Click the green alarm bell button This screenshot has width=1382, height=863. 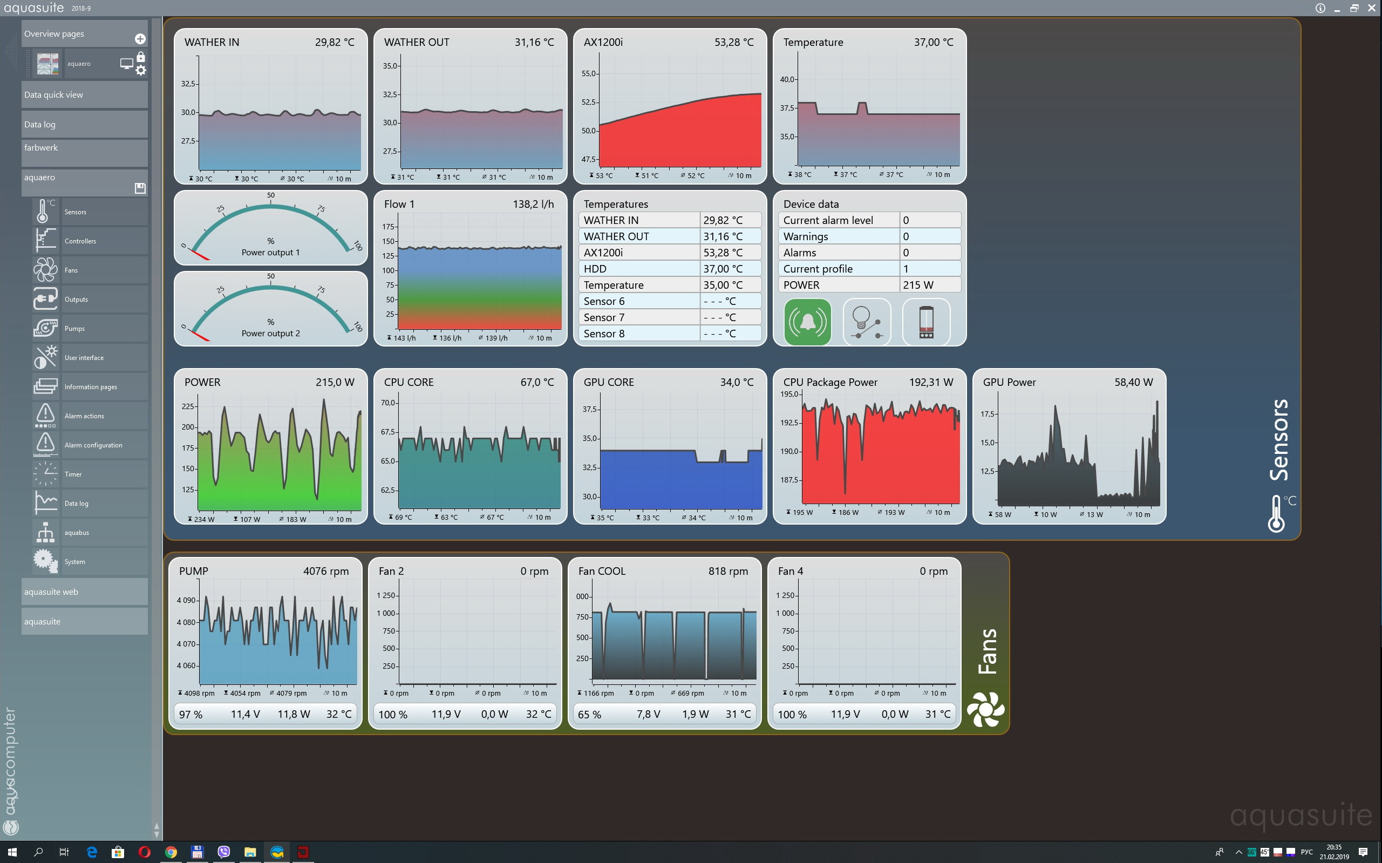(807, 322)
